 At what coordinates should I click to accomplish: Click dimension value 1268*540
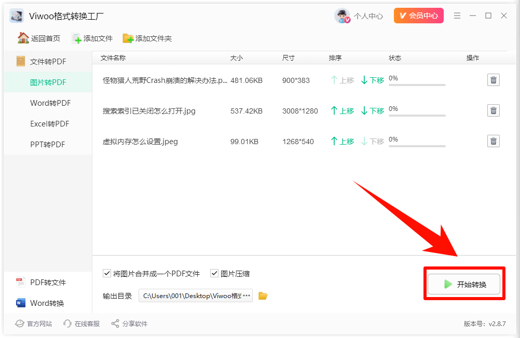coord(298,142)
